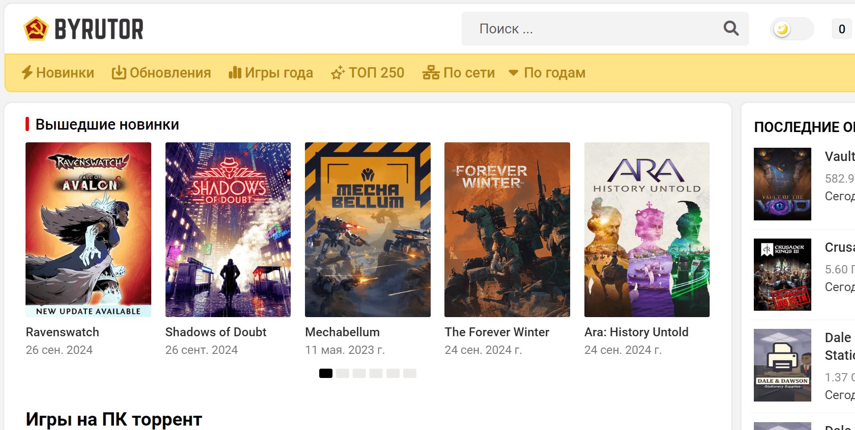The image size is (855, 430).
Task: Select the fifth carousel page dot
Action: 393,374
